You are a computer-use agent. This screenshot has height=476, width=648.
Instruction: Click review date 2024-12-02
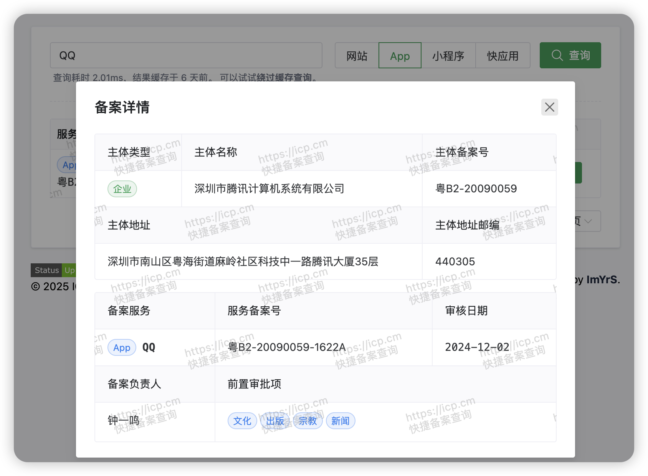[477, 347]
